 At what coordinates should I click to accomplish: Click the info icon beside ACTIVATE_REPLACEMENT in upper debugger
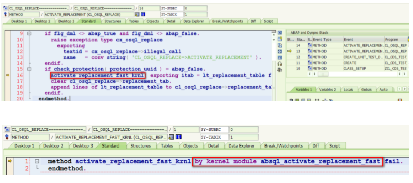click(143, 14)
